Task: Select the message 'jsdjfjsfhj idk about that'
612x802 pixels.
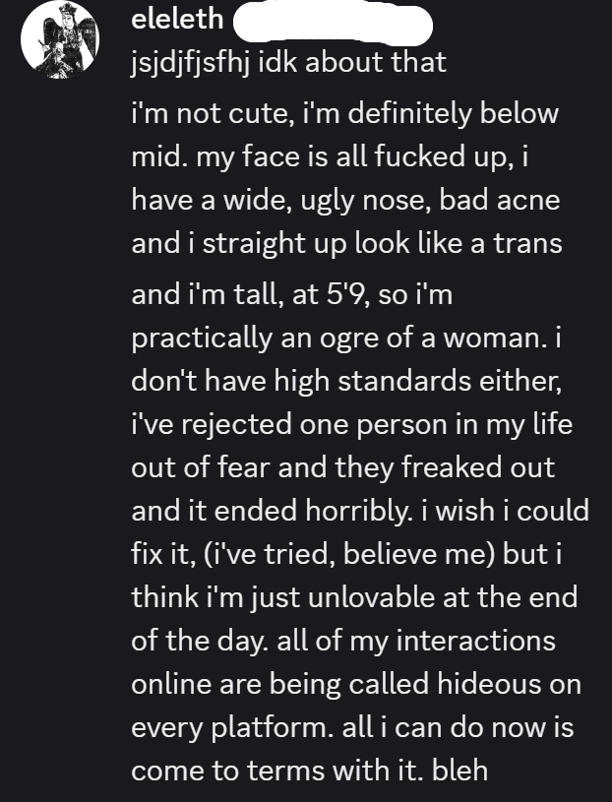Action: point(289,62)
